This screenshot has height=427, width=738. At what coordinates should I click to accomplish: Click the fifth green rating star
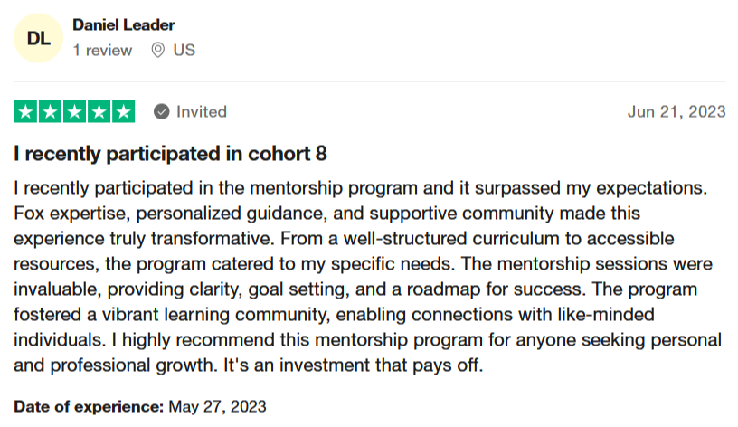(x=123, y=112)
